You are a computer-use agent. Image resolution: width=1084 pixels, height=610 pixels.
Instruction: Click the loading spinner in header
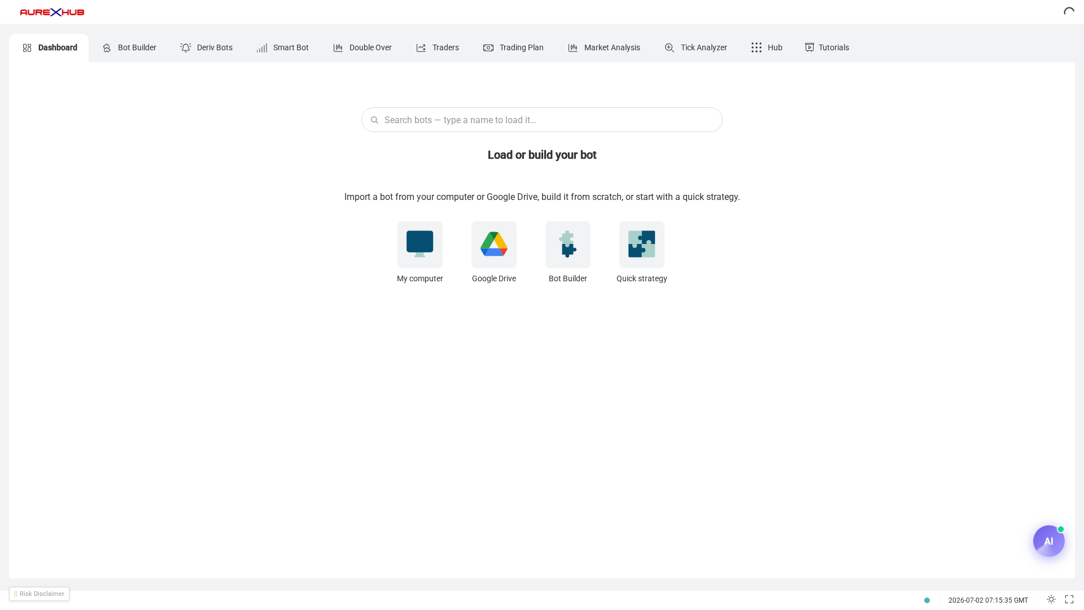tap(1069, 12)
